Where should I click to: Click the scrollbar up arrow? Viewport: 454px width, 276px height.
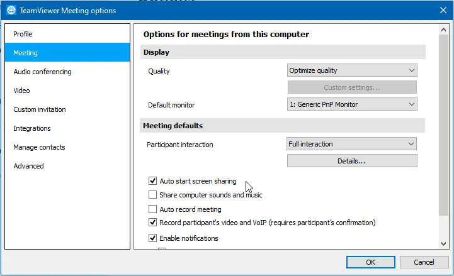443,30
